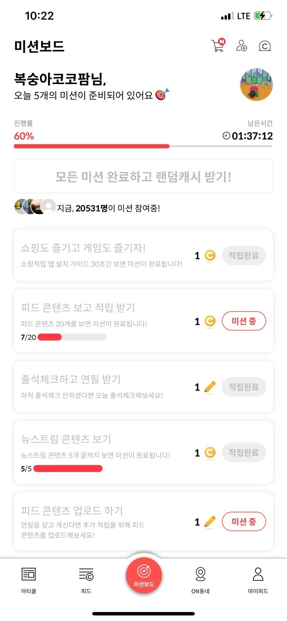The image size is (287, 621).
Task: Tap the 아티클 tab icon
Action: click(29, 574)
